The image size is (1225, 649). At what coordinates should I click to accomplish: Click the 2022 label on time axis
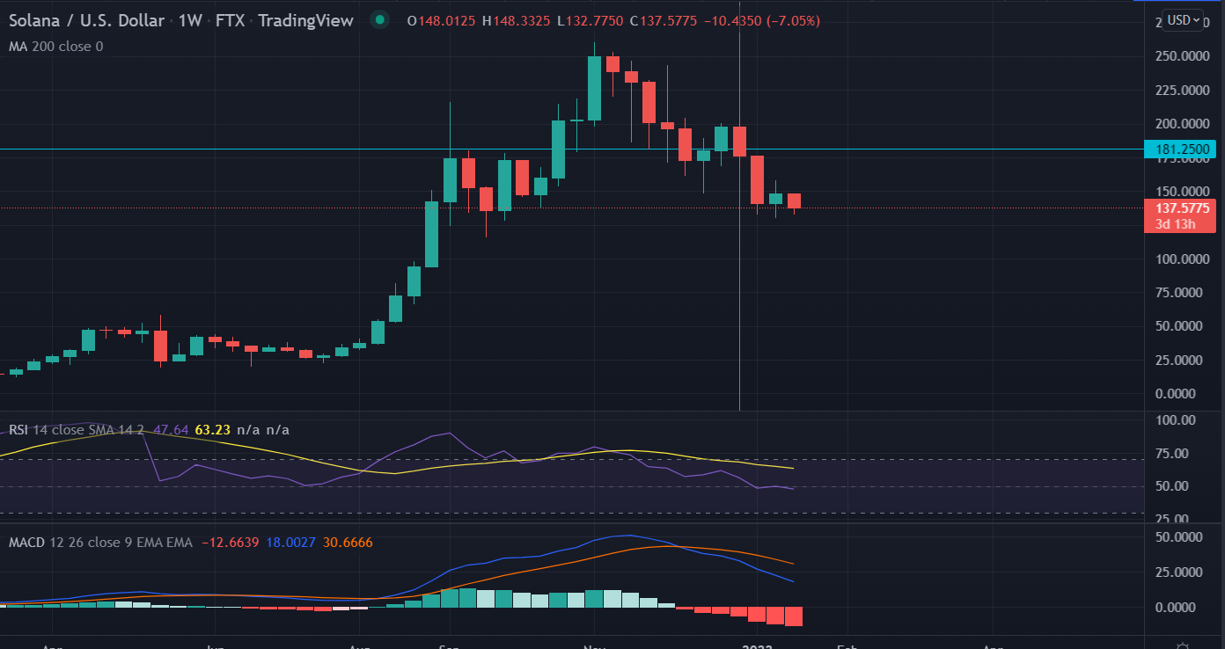pyautogui.click(x=757, y=646)
